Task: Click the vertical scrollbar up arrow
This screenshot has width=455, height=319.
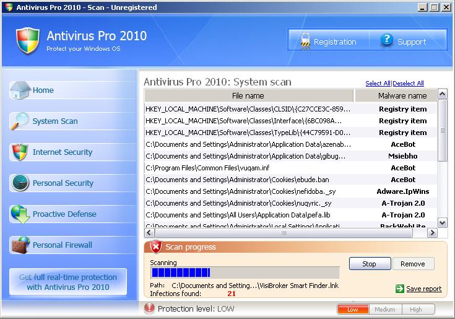Action: click(442, 94)
